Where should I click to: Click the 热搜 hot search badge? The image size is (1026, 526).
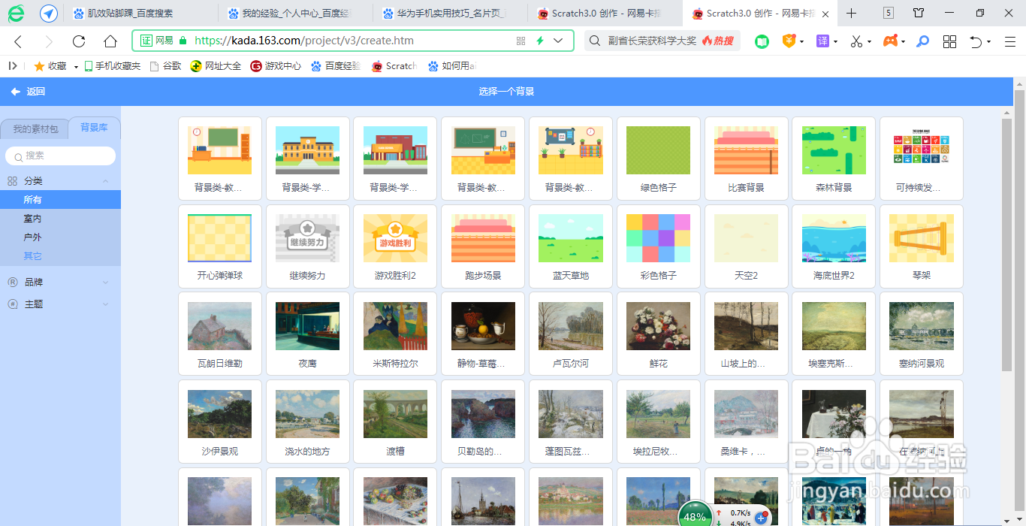(x=719, y=41)
